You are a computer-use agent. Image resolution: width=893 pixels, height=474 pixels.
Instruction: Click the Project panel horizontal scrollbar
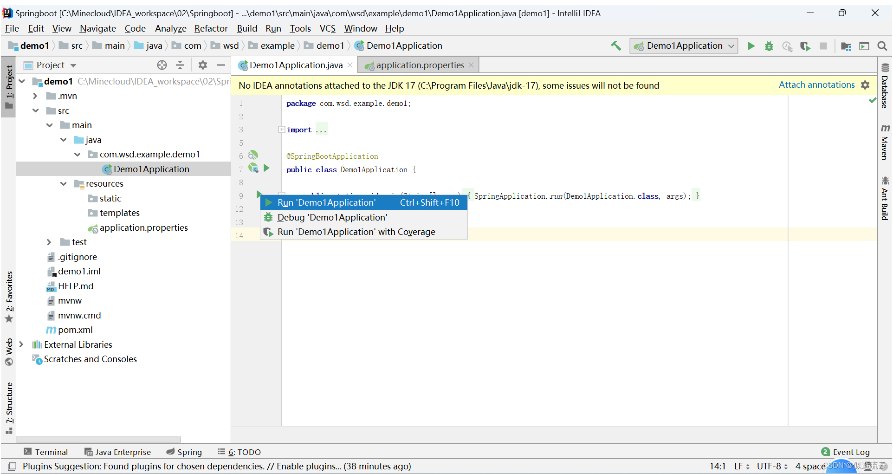click(x=98, y=439)
